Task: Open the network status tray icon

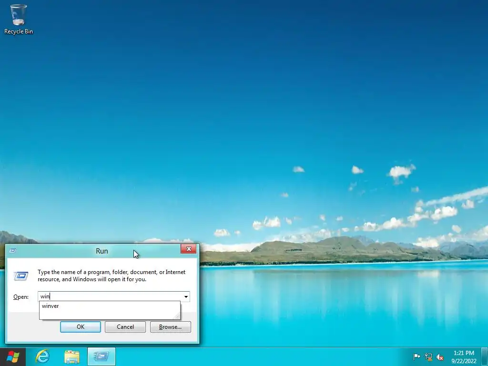Action: 428,356
